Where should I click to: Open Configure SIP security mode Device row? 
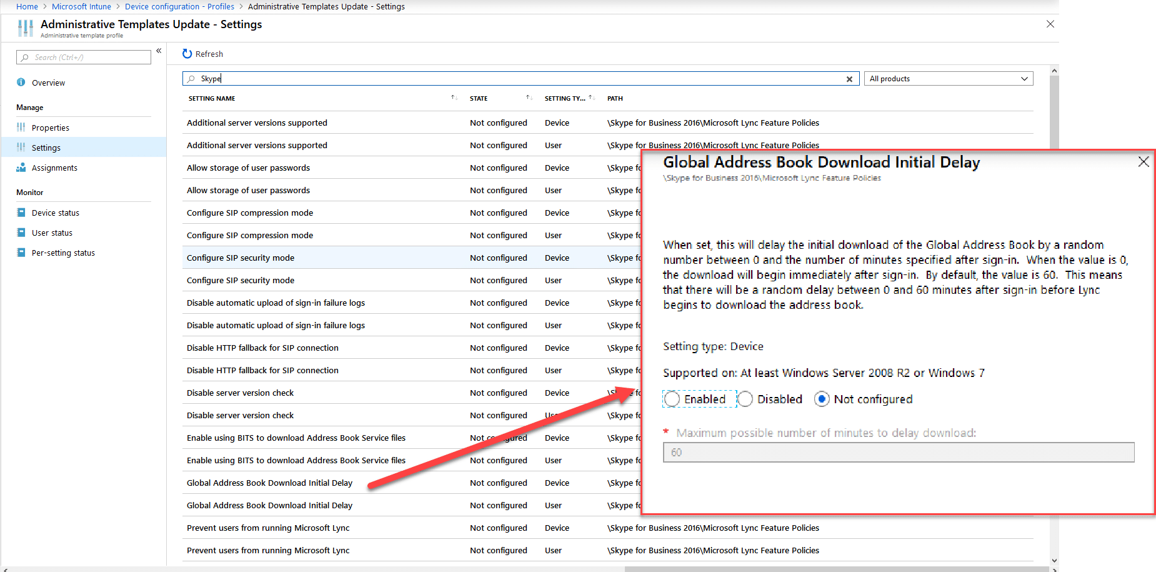tap(412, 258)
